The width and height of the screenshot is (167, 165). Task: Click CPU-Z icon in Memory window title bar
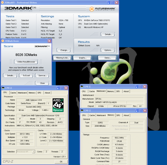click(82, 111)
